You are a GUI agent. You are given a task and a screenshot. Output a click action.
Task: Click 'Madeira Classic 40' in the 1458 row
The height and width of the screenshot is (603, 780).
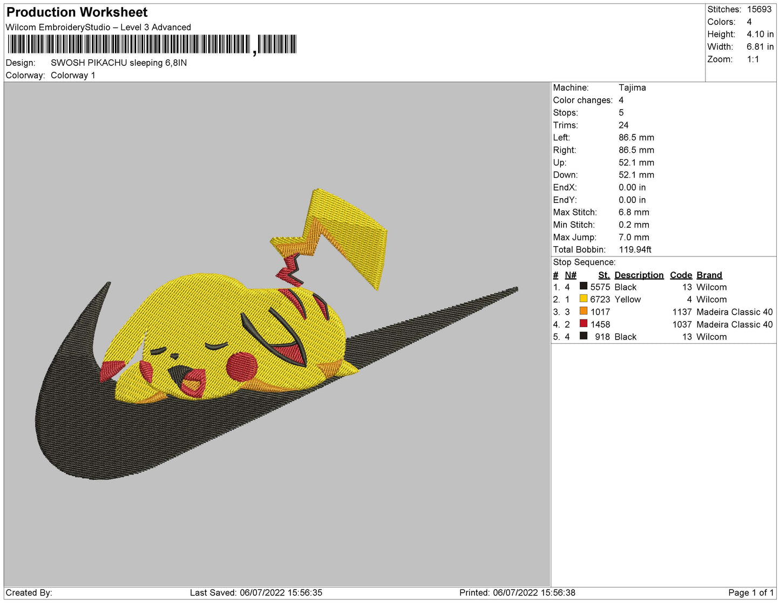point(734,324)
